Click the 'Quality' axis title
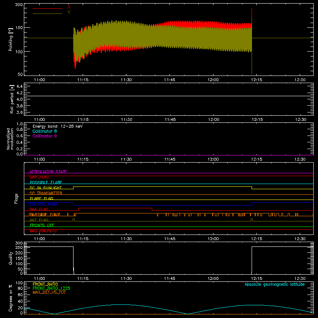This screenshot has height=318, width=318. coord(11,258)
